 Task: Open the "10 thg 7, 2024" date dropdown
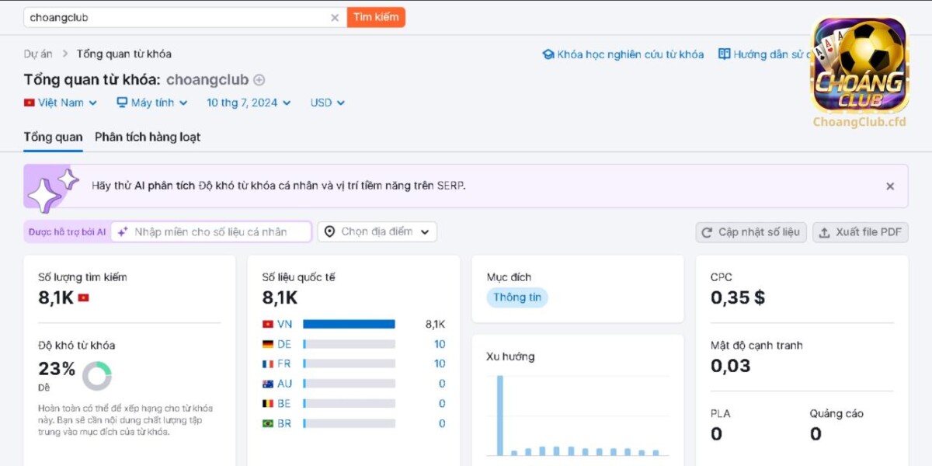tap(247, 102)
